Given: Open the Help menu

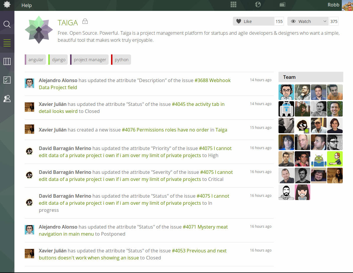Looking at the screenshot, I should (26, 5).
